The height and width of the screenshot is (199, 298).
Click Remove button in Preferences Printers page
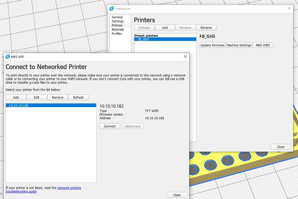coord(186,28)
